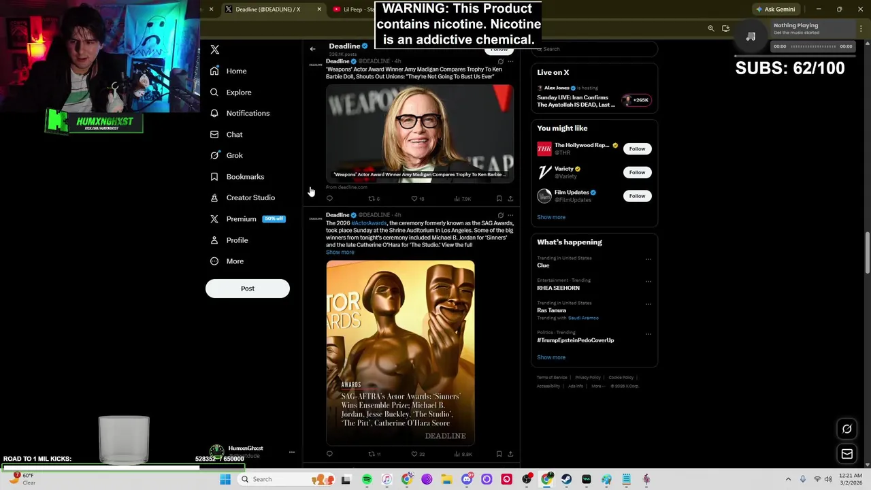Show more under What's happening

point(551,357)
